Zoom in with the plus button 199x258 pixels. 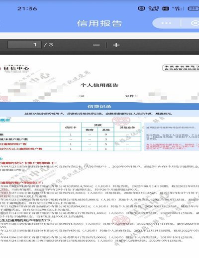click(x=116, y=45)
